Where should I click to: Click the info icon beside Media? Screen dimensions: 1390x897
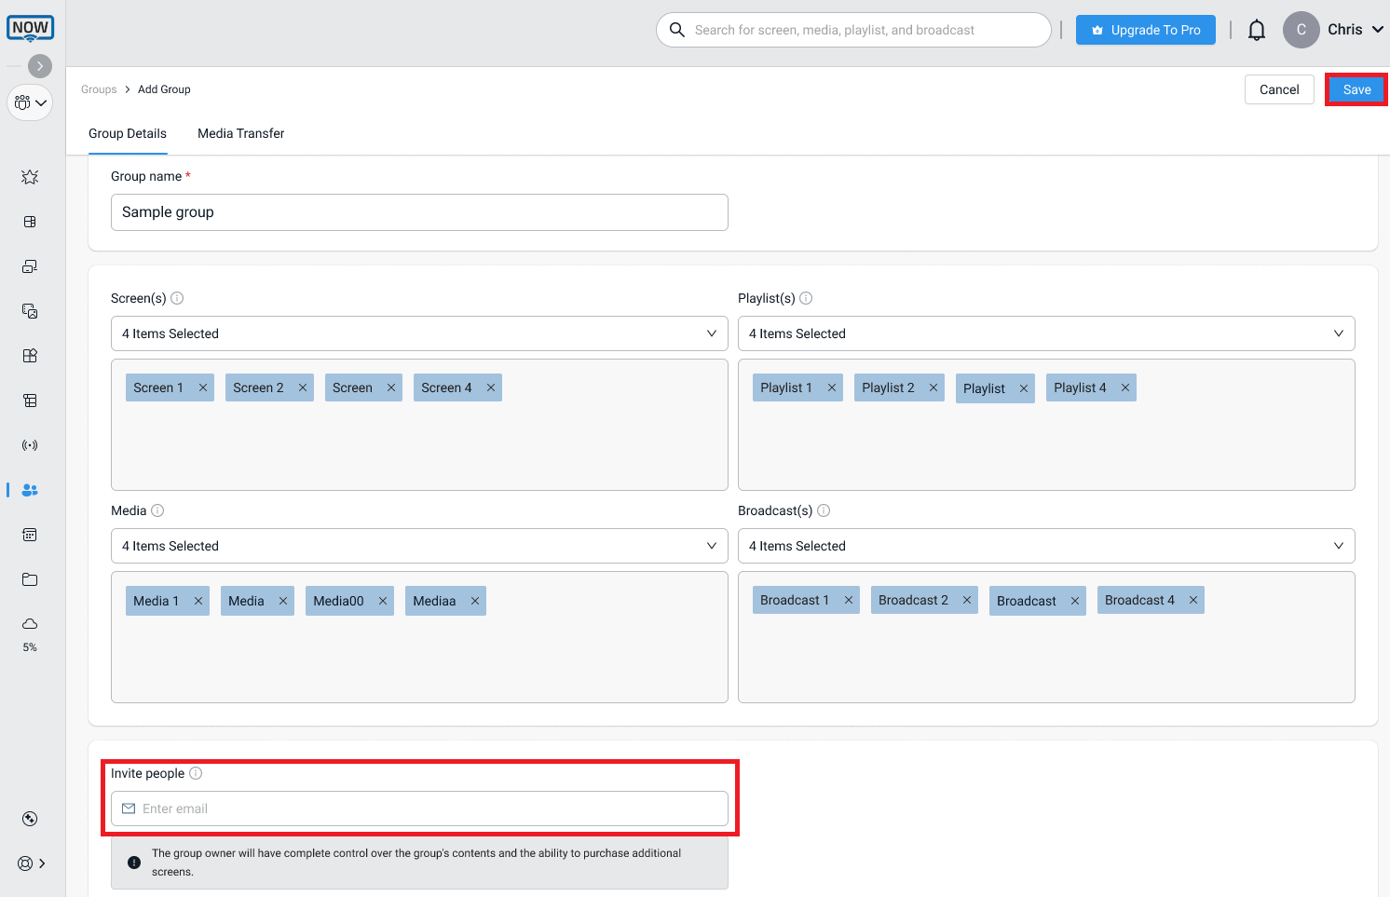click(157, 510)
